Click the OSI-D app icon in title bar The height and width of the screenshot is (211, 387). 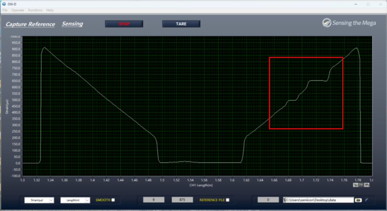tap(4, 4)
